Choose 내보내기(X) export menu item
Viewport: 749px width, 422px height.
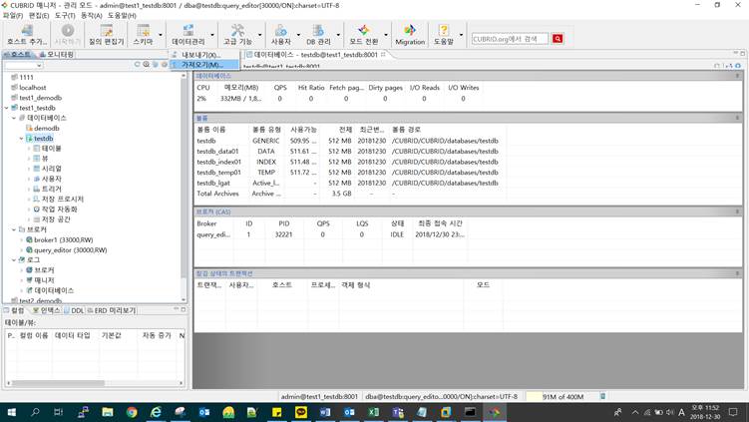coord(204,55)
